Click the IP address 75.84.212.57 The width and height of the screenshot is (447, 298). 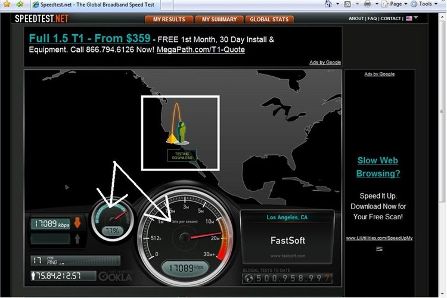[58, 276]
